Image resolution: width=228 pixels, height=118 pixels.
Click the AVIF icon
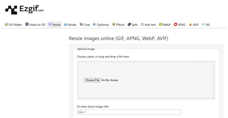click(x=190, y=24)
